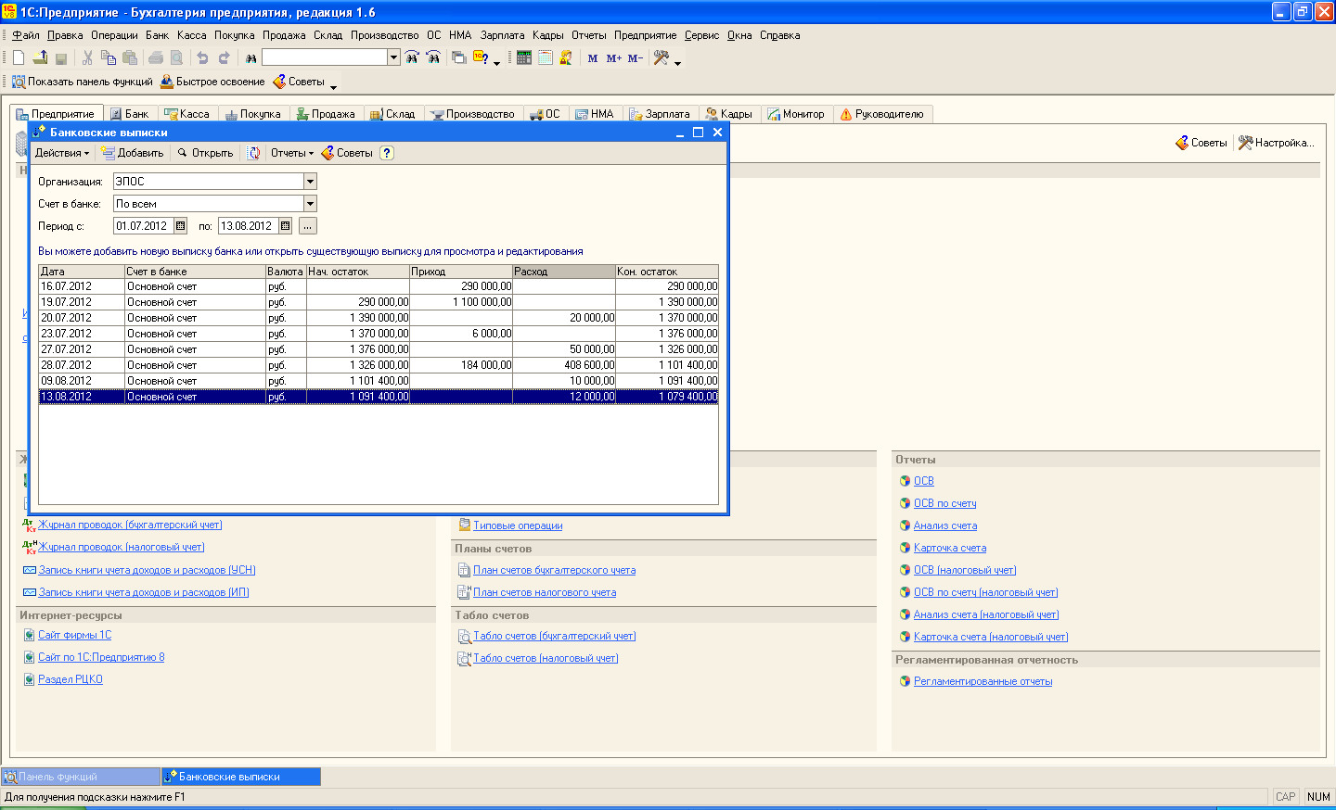The image size is (1336, 810).
Task: Switch to the Касса tab
Action: click(187, 114)
